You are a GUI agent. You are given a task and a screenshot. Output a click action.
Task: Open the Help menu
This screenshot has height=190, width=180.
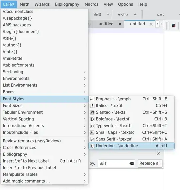143,4
